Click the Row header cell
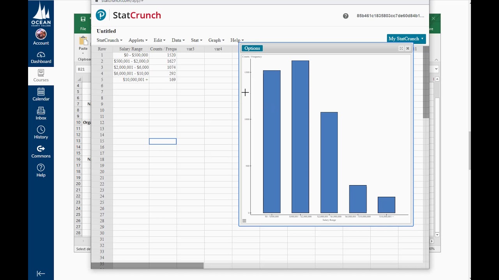The width and height of the screenshot is (499, 280). 102,49
